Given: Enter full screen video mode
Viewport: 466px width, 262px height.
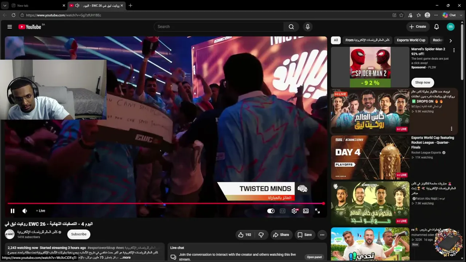Looking at the screenshot, I should pos(317,211).
